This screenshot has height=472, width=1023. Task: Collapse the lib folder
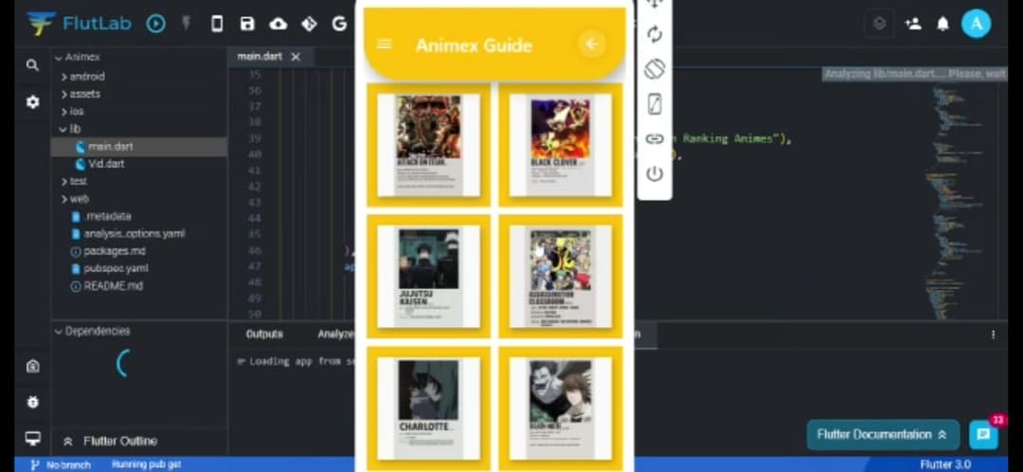pos(69,129)
